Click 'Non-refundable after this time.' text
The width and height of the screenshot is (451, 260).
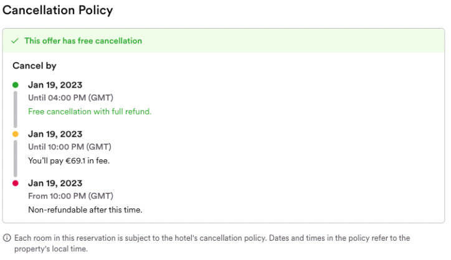tap(85, 210)
